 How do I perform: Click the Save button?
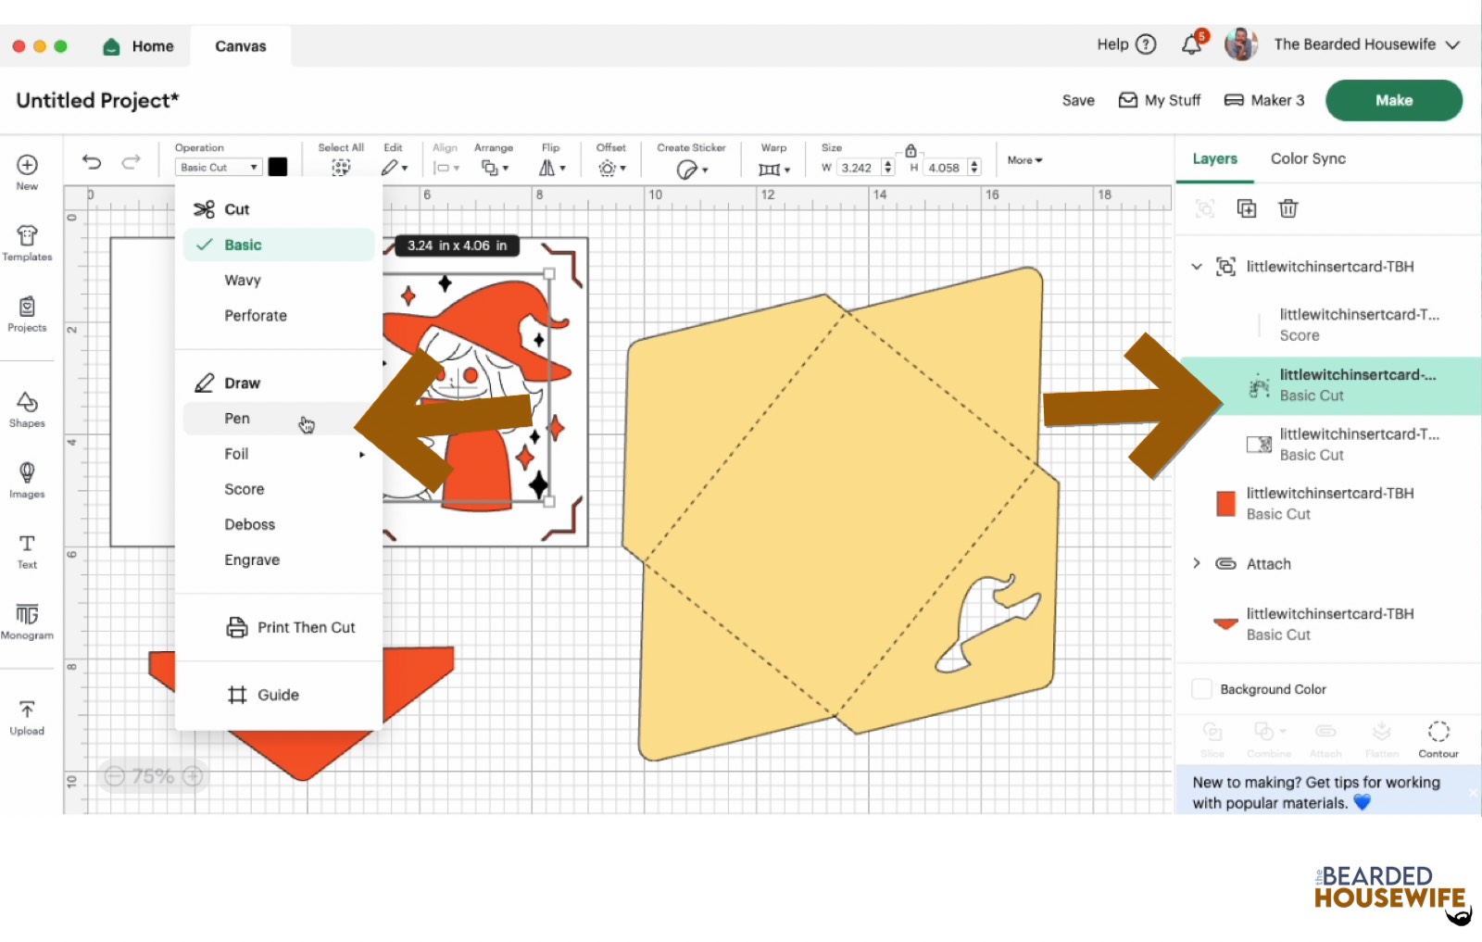click(x=1078, y=100)
